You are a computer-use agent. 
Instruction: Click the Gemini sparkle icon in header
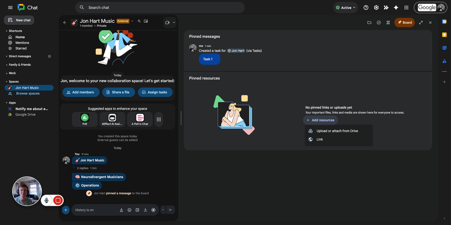396,8
